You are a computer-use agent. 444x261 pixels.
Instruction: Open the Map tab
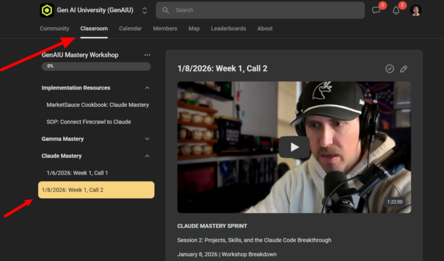coord(194,28)
